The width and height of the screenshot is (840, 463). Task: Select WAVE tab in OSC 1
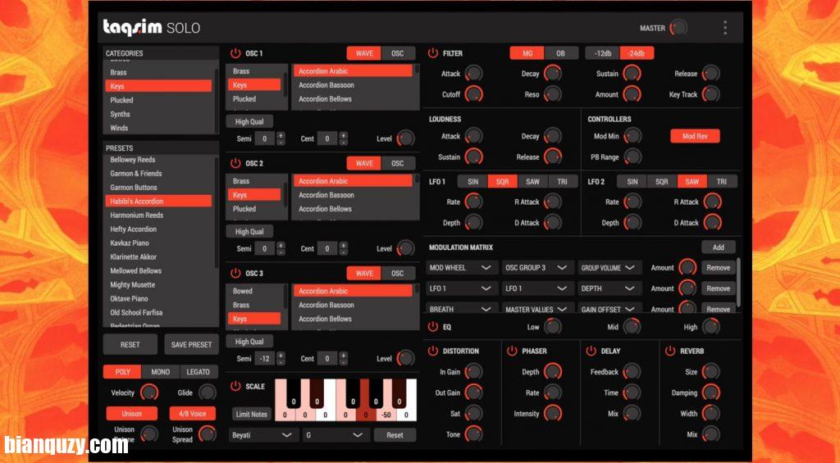click(x=363, y=53)
